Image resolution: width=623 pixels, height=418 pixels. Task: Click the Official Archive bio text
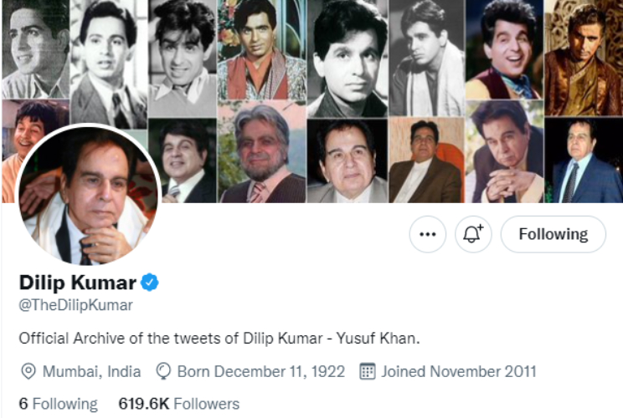pos(219,338)
